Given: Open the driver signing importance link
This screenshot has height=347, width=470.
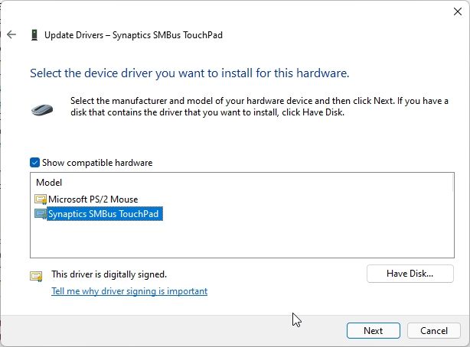Looking at the screenshot, I should click(129, 291).
